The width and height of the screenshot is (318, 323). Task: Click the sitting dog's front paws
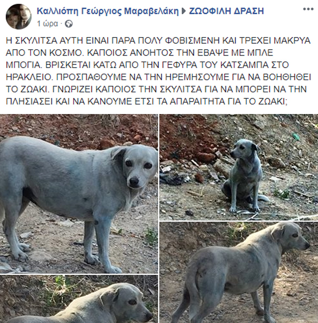point(245,210)
